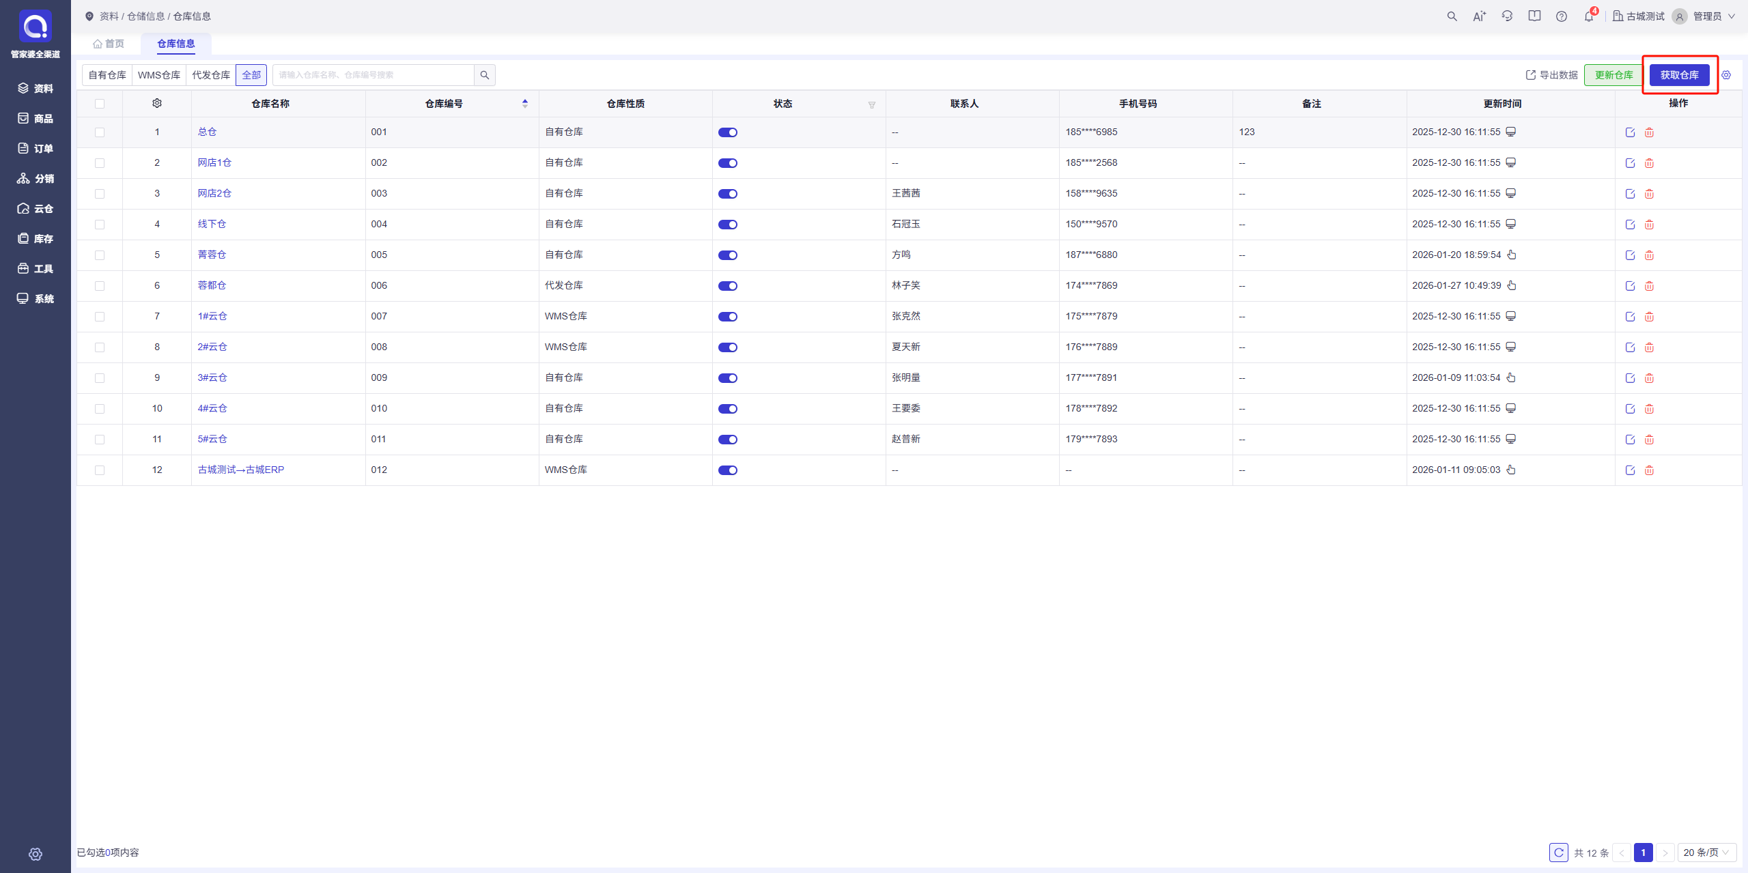Expand the 商品 sidebar menu
Screen dimensions: 1748x873
tap(36, 118)
